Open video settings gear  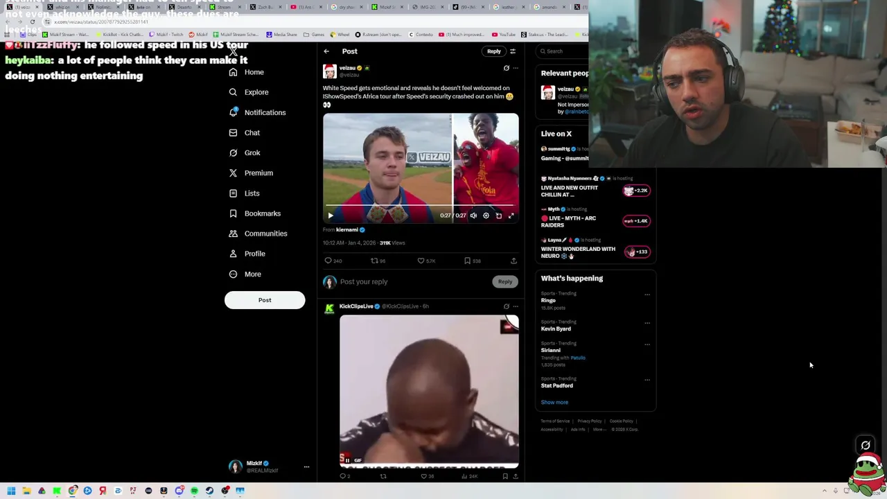point(486,216)
